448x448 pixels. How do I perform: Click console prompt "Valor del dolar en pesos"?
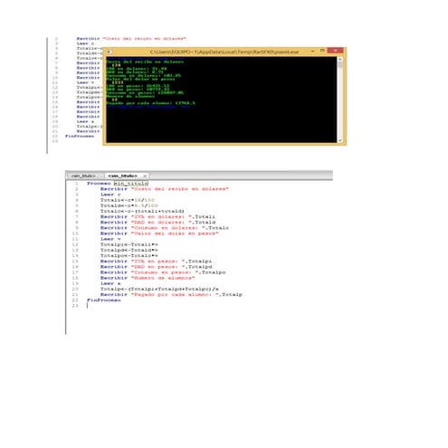pos(140,79)
